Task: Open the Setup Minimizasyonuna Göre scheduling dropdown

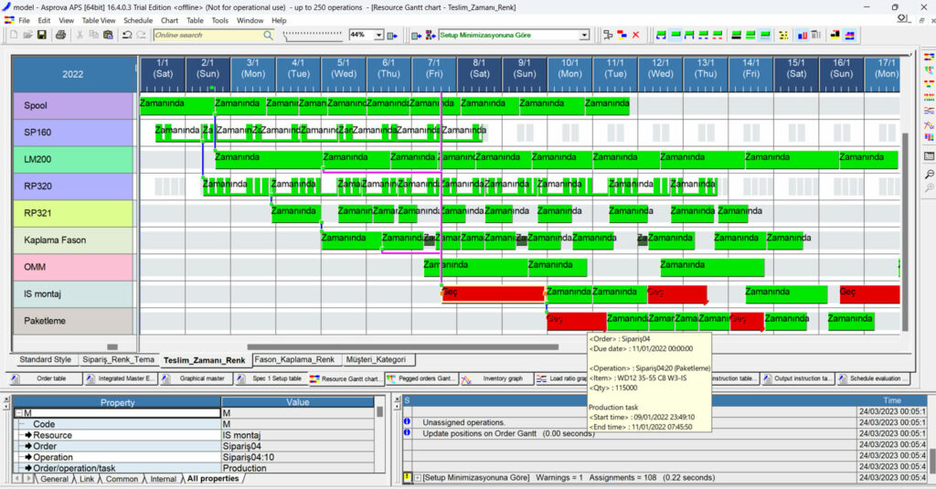Action: point(584,36)
